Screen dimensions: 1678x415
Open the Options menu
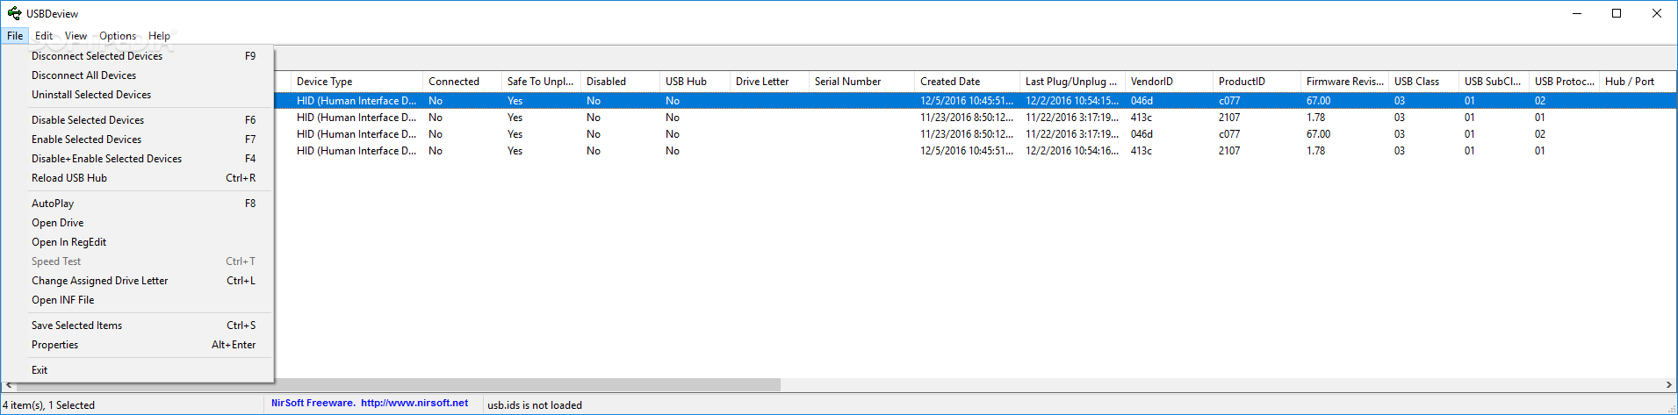(118, 36)
